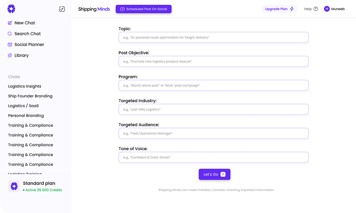
Task: Open the Ship Founder Branding chat
Action: (30, 96)
